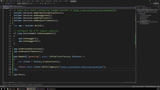Open Select Repository in status bar
The width and height of the screenshot is (160, 90).
click(151, 86)
